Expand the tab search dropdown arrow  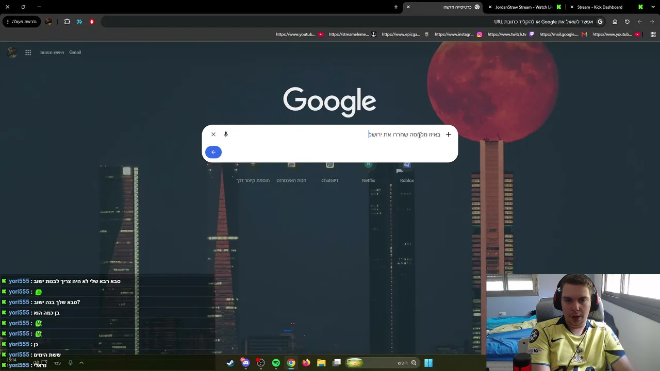click(x=652, y=7)
